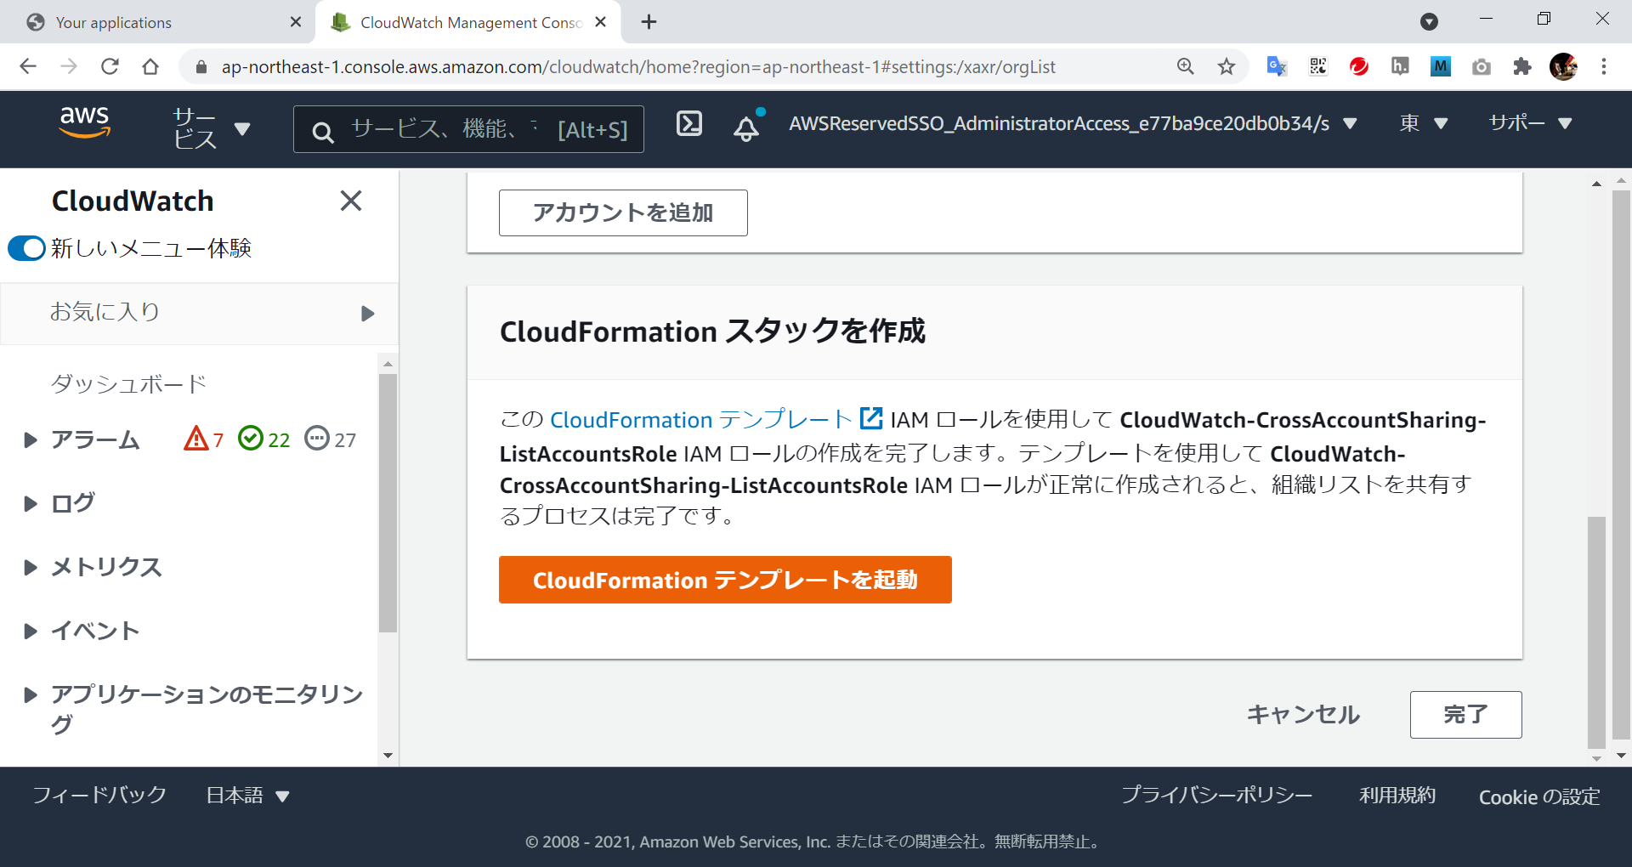Open AWS CloudShell icon in header
The image size is (1632, 867).
688,124
